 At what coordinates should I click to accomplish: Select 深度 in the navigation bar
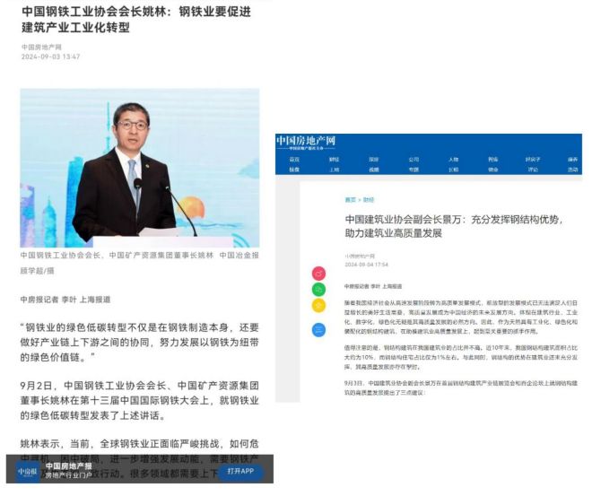tap(374, 159)
